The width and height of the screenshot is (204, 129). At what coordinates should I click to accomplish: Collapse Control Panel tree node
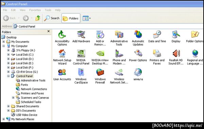(8, 76)
